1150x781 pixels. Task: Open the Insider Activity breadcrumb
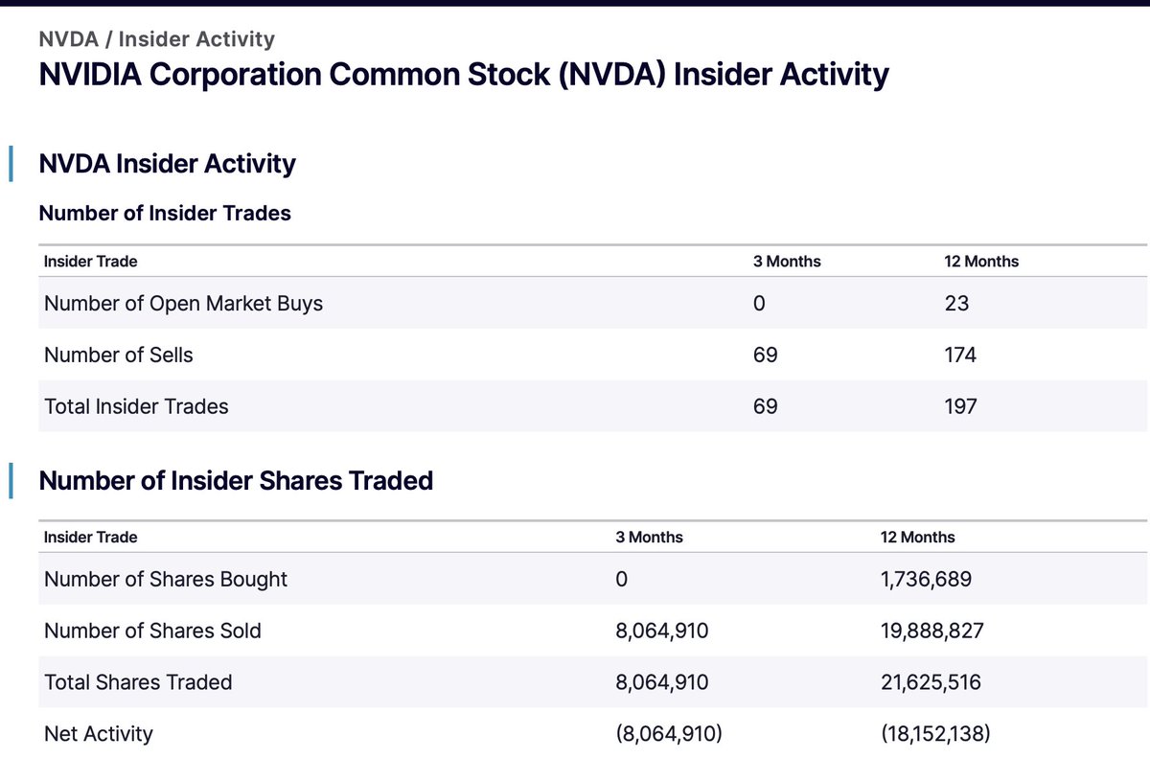[x=195, y=39]
